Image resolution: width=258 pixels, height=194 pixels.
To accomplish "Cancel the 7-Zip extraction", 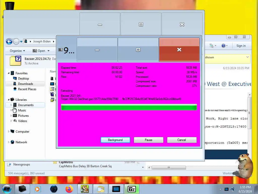I will (182, 140).
